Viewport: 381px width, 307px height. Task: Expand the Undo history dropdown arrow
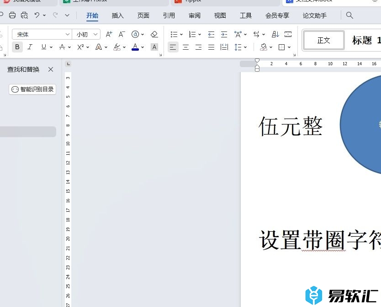(x=44, y=16)
